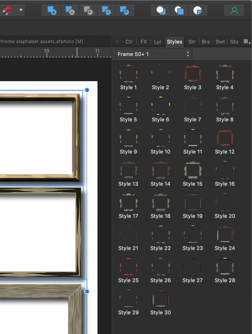Apply the Style 3 frame thumbnail
This screenshot has height=334, width=252.
(193, 74)
